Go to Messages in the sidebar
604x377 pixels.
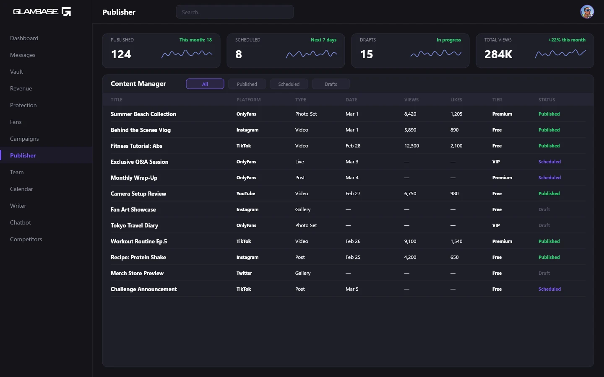point(23,55)
